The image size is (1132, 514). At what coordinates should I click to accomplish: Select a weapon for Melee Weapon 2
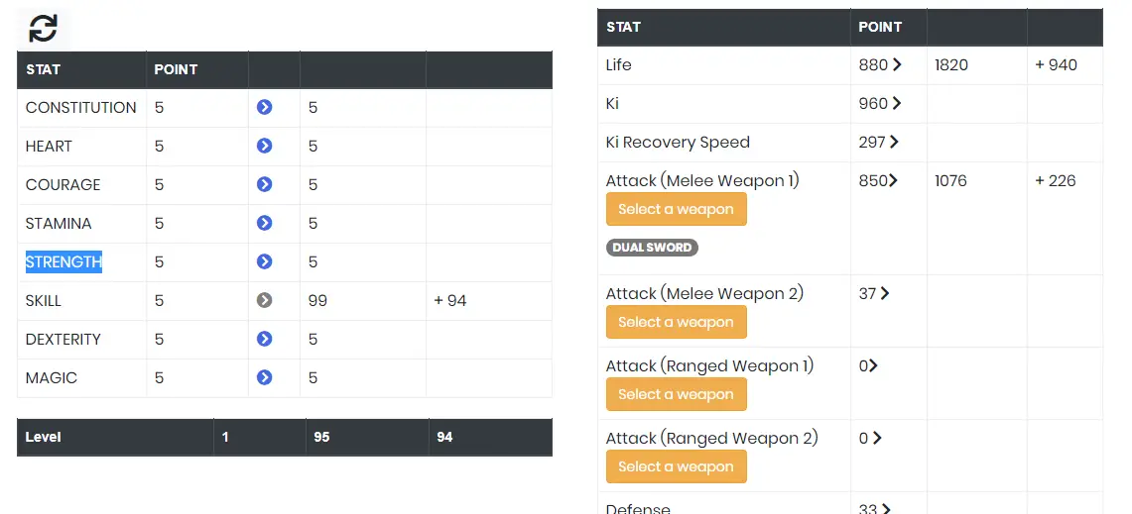click(x=676, y=322)
